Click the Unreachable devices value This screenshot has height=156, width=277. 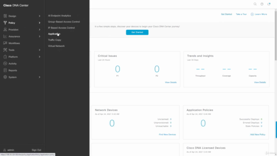[171, 126]
